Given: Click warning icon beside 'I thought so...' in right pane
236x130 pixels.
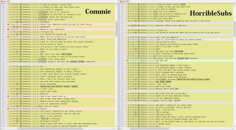Looking at the screenshot, I should click(127, 124).
